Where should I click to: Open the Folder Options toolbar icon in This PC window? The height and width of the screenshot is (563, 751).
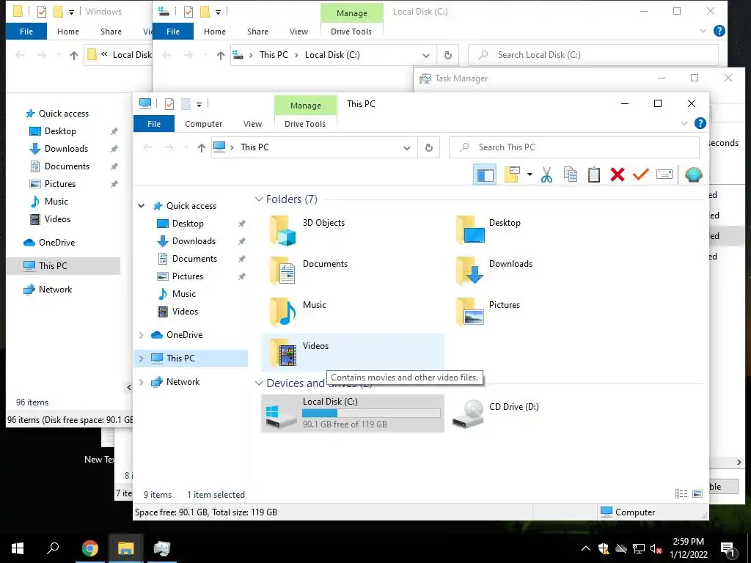pos(512,174)
